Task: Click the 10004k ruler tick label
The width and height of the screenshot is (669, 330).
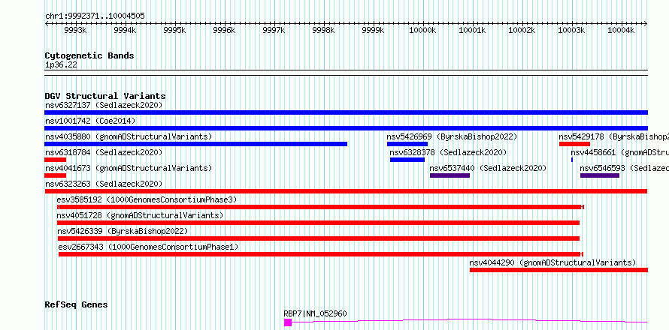Action: 621,30
